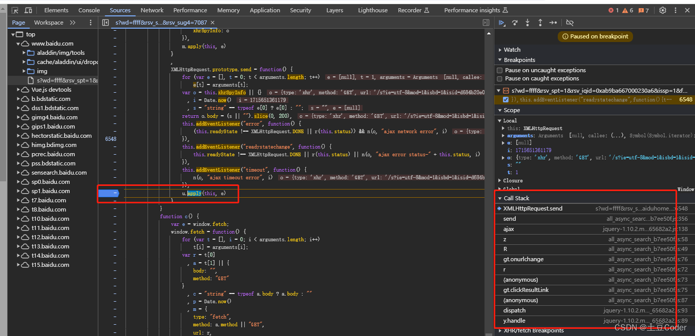
Task: Step over next function call
Action: pyautogui.click(x=515, y=23)
